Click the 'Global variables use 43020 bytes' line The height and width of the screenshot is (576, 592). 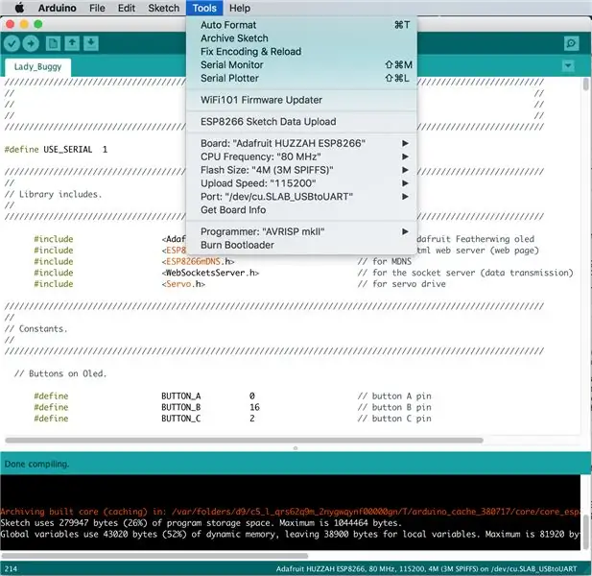click(290, 534)
